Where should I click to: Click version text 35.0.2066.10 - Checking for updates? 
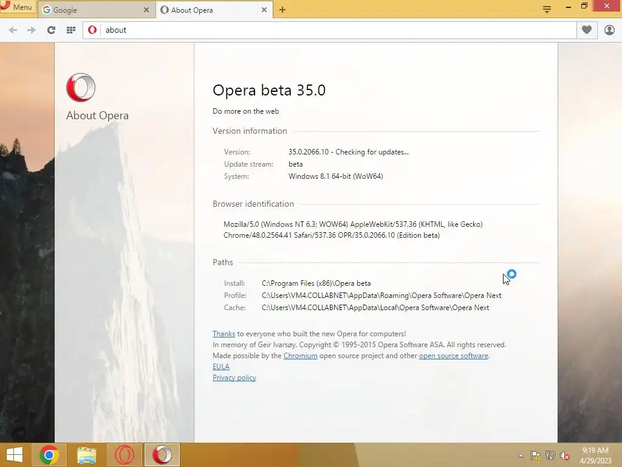pos(348,152)
